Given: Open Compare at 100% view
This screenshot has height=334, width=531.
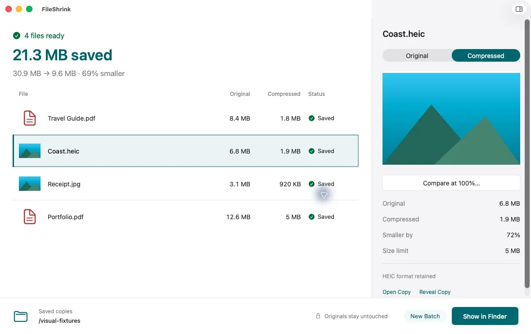Looking at the screenshot, I should coord(451,183).
